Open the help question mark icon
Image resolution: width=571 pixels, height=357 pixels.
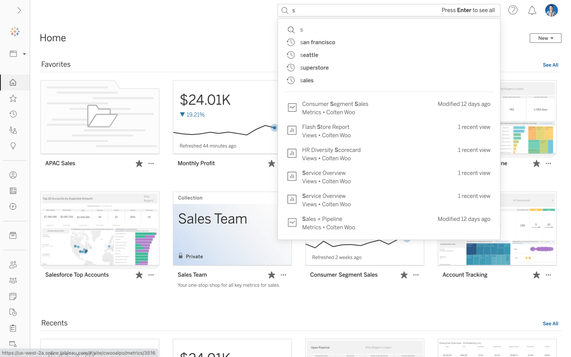[513, 11]
